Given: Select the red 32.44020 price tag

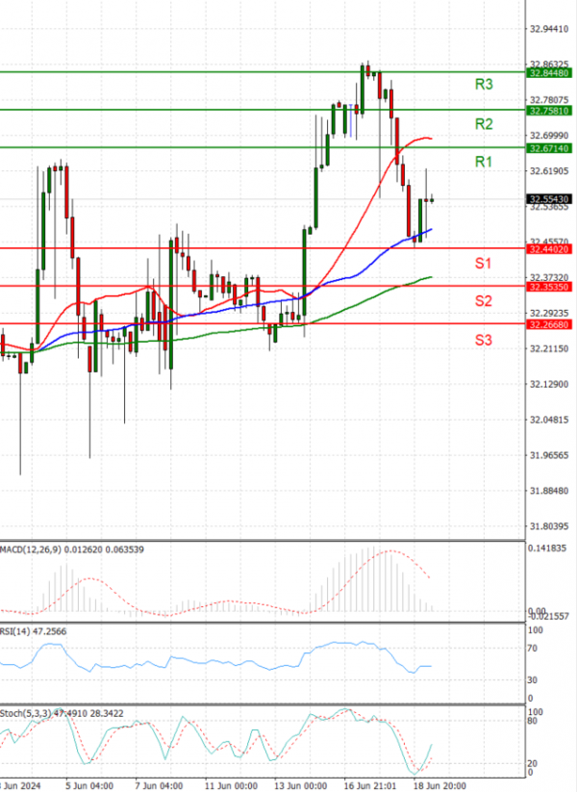Looking at the screenshot, I should (549, 249).
